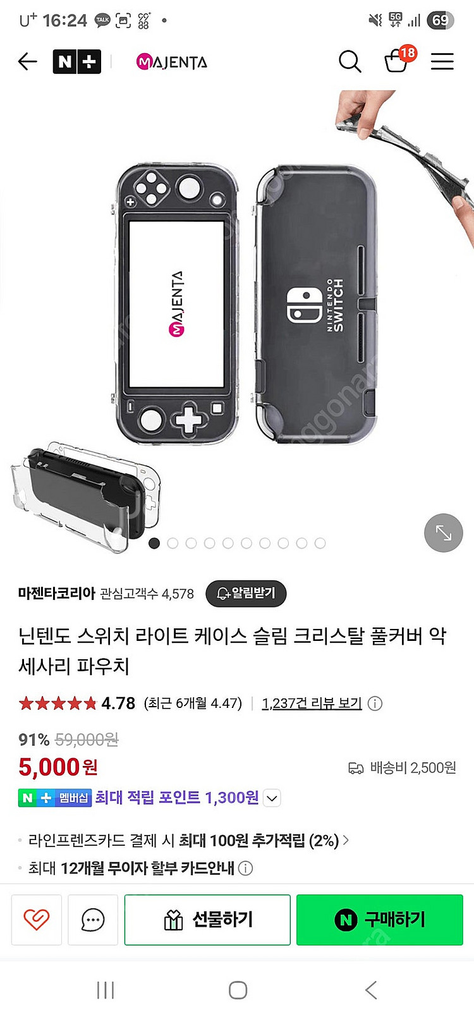Select the second image carousel dot
The width and height of the screenshot is (474, 1017).
[173, 543]
